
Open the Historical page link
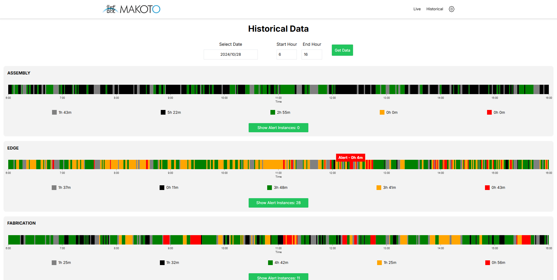434,9
